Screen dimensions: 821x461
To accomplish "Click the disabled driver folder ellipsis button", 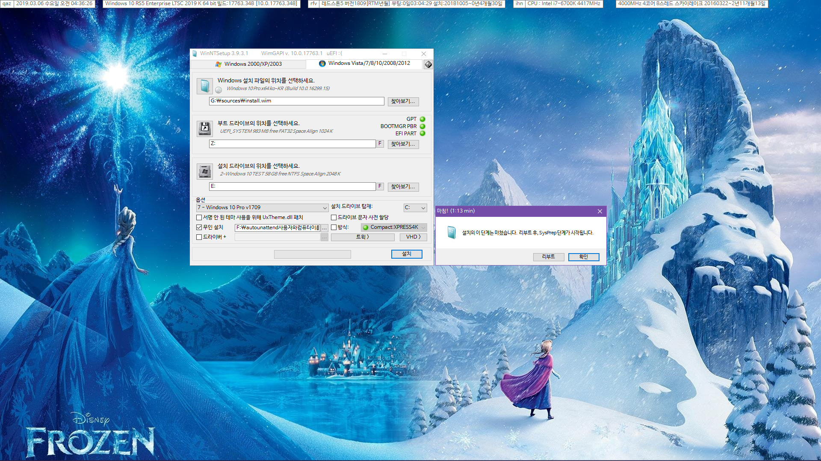I will (x=325, y=237).
